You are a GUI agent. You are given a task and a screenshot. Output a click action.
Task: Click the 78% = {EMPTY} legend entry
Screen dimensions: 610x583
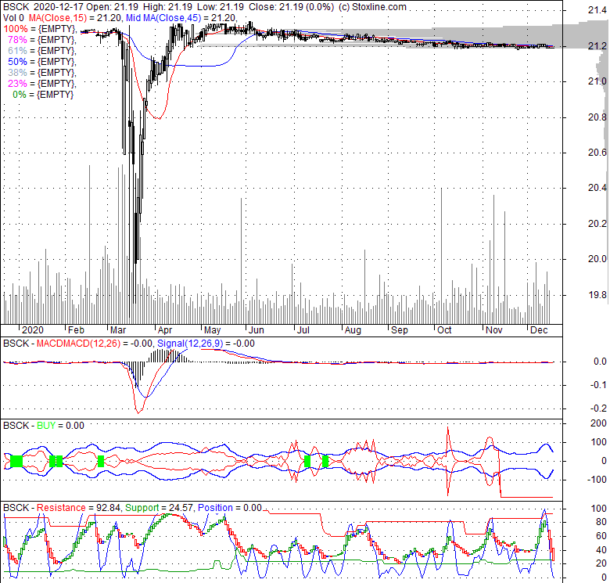click(x=41, y=40)
